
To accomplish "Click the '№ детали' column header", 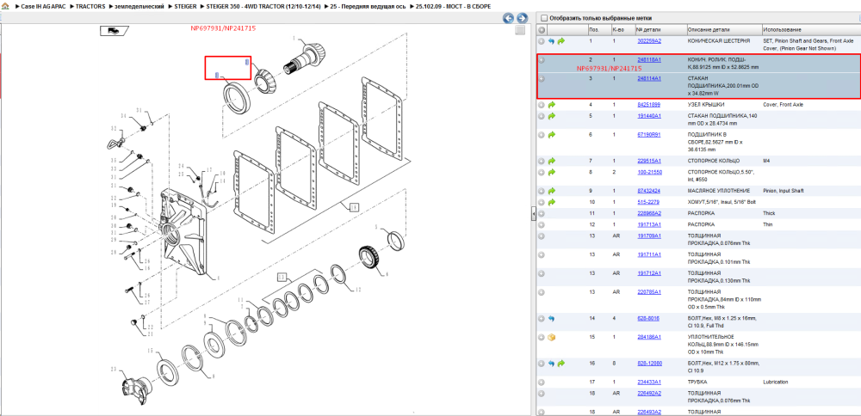I will coord(647,29).
